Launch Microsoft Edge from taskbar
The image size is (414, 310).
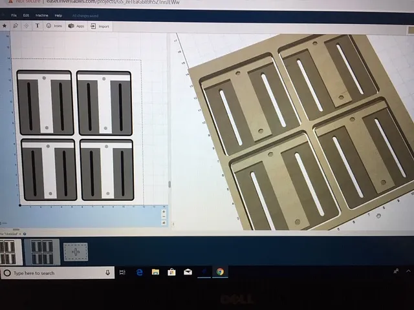click(x=140, y=273)
